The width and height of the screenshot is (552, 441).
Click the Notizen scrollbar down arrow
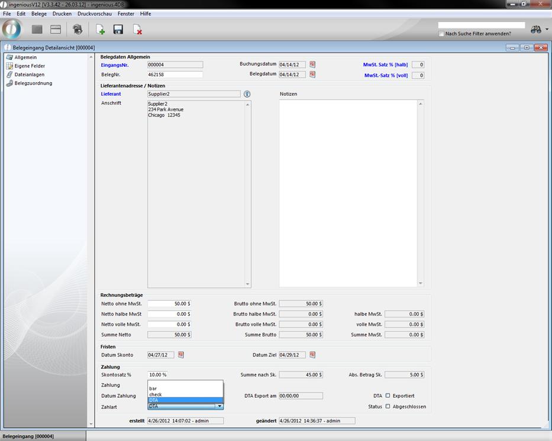point(421,284)
